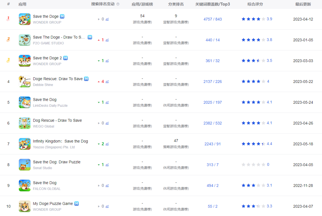Click help icon next to 搜索排名变动 header
Image resolution: width=322 pixels, height=216 pixels.
tap(118, 4)
